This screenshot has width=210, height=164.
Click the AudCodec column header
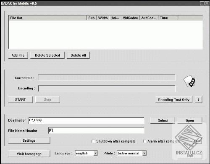tap(149, 18)
